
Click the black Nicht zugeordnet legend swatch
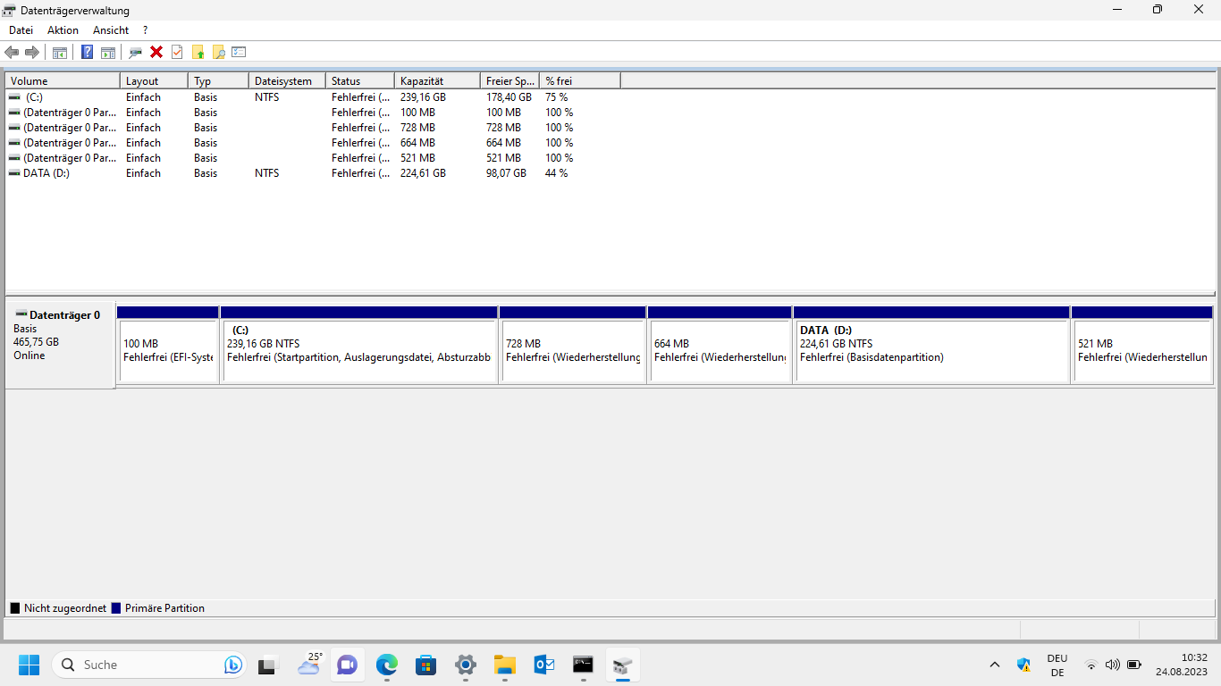tap(14, 608)
